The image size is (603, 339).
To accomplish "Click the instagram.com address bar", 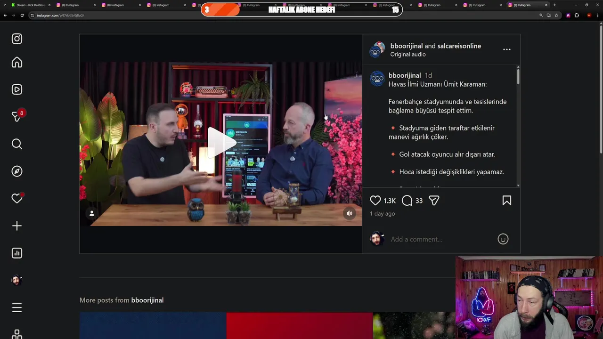I will (283, 15).
